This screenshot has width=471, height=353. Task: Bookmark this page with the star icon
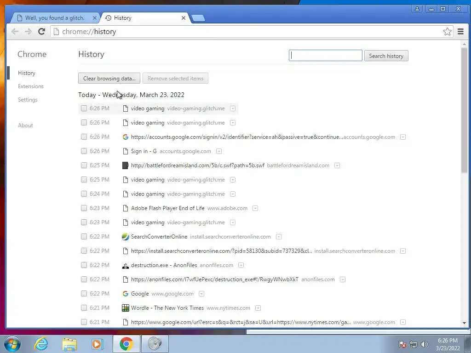point(447,32)
